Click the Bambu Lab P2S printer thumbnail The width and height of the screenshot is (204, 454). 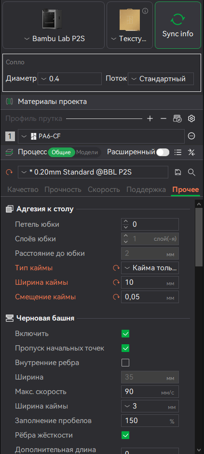coord(52,19)
